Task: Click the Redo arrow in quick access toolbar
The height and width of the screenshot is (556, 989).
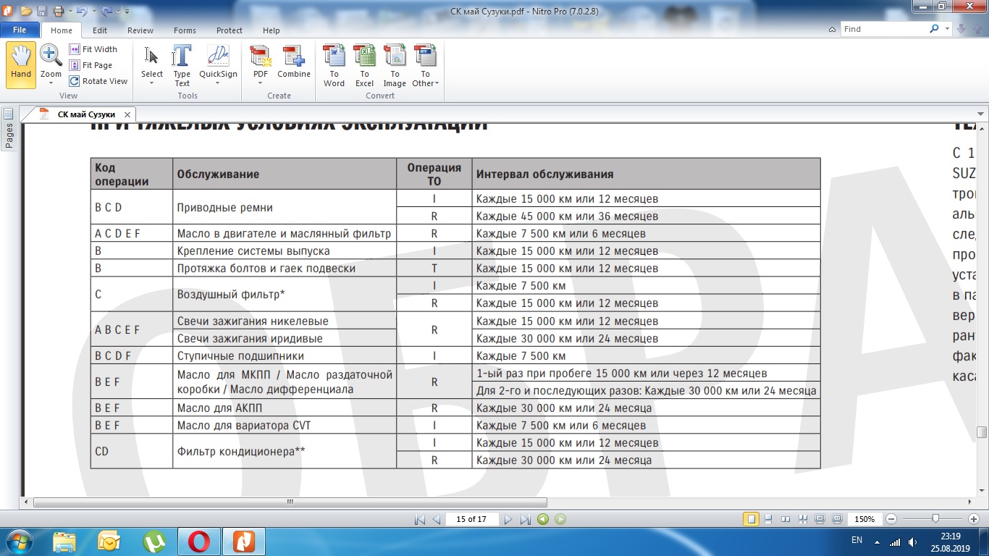Action: tap(106, 11)
